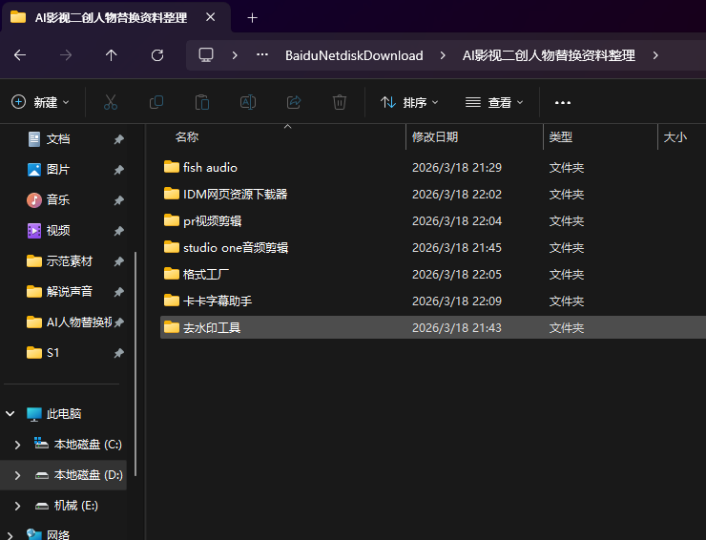Open a new tab with plus button
Viewport: 706px width, 540px height.
tap(252, 17)
